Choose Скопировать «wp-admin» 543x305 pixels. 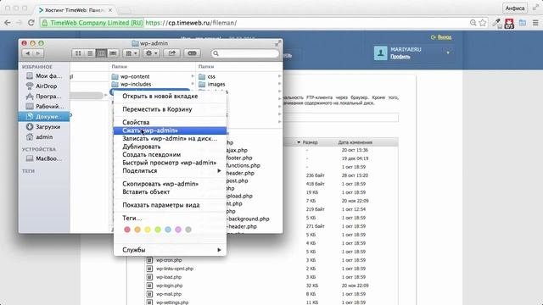coord(170,184)
